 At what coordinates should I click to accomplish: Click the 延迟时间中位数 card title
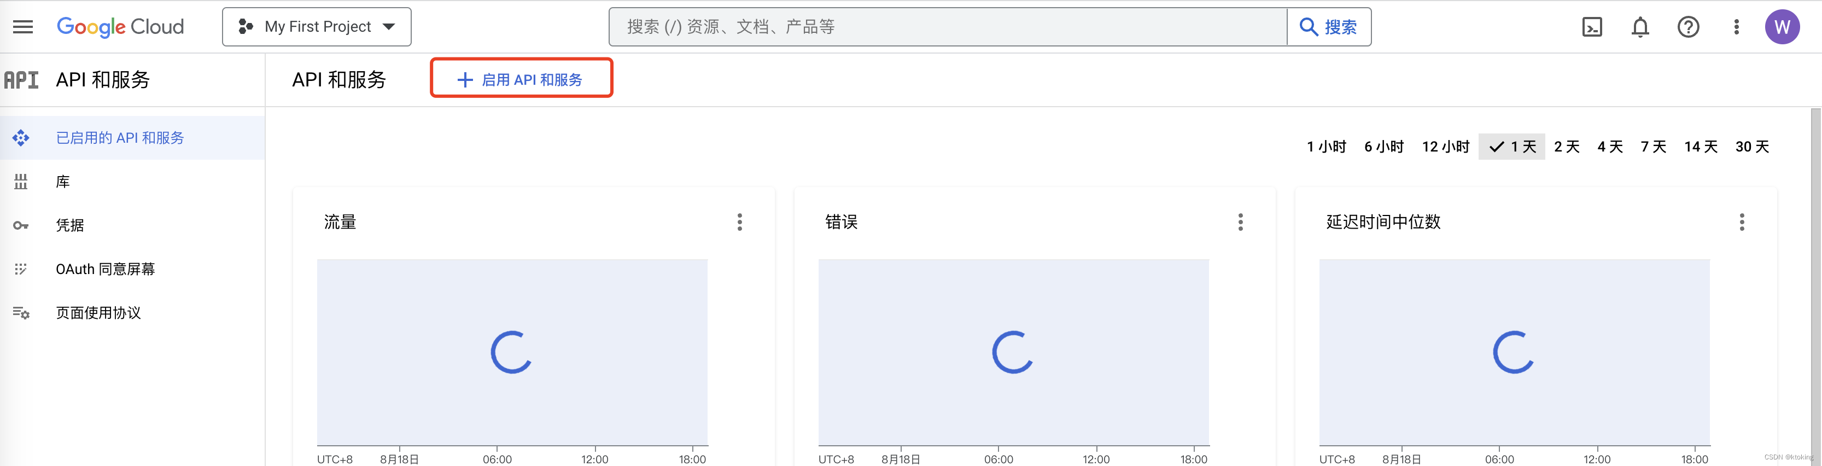[1383, 222]
